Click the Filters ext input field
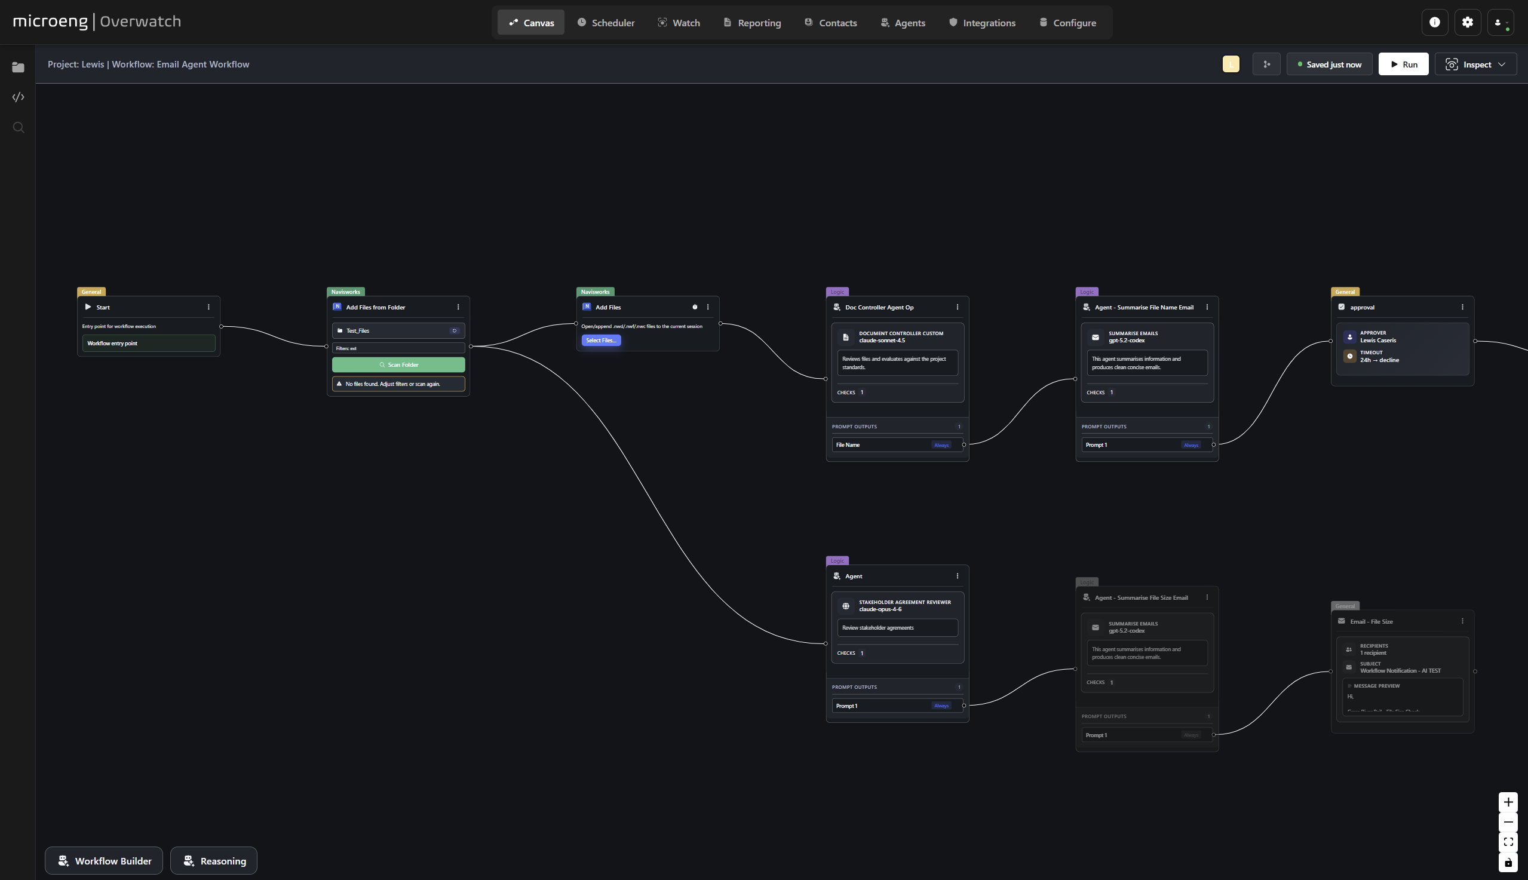This screenshot has height=880, width=1528. (x=398, y=348)
